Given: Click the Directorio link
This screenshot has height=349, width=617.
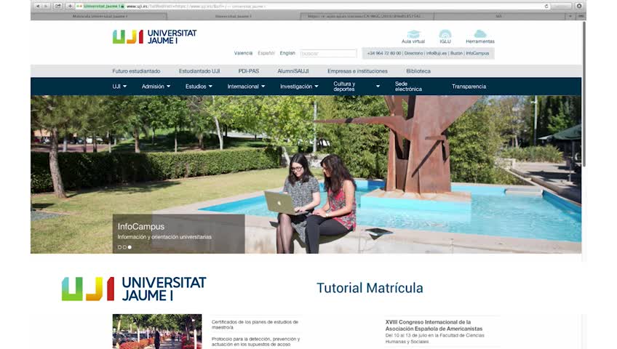Looking at the screenshot, I should click(413, 54).
